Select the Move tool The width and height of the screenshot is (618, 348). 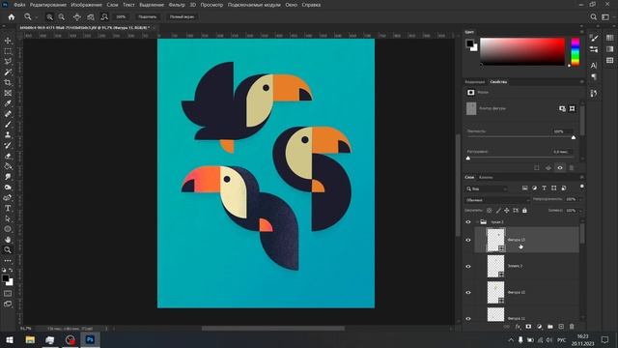point(8,41)
